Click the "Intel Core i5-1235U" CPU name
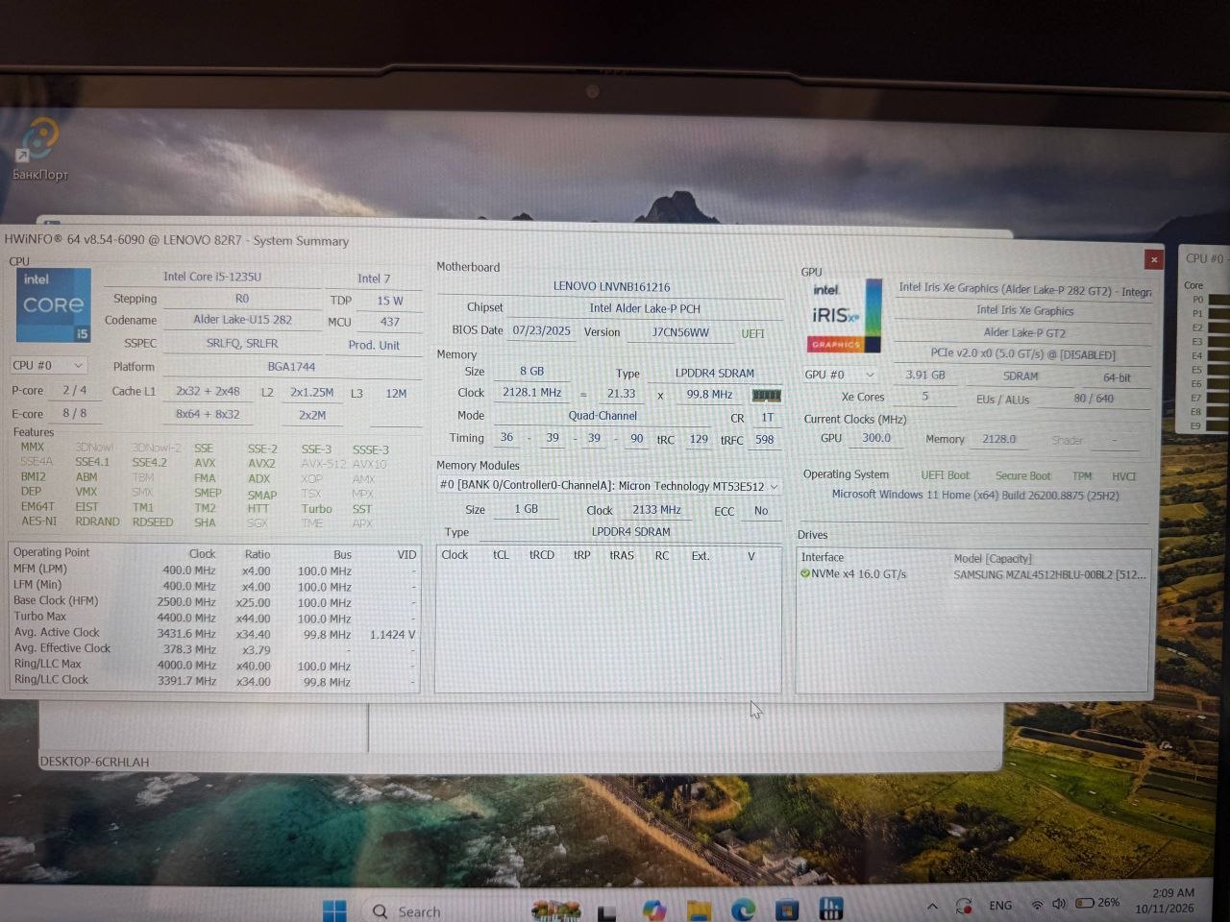Image resolution: width=1230 pixels, height=922 pixels. pyautogui.click(x=212, y=277)
